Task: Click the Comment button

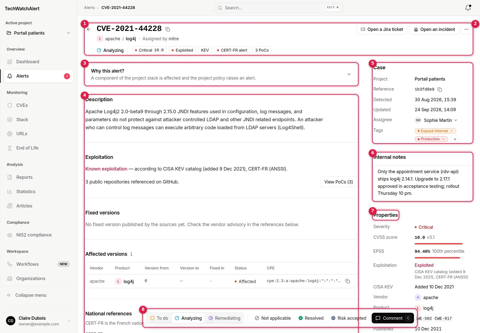Action: [393, 318]
